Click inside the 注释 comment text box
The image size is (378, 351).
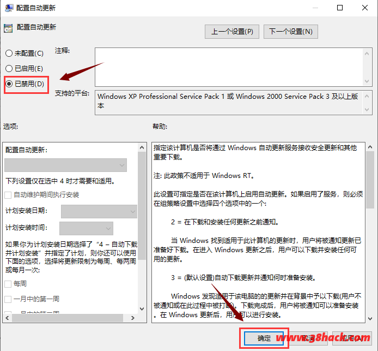point(226,66)
